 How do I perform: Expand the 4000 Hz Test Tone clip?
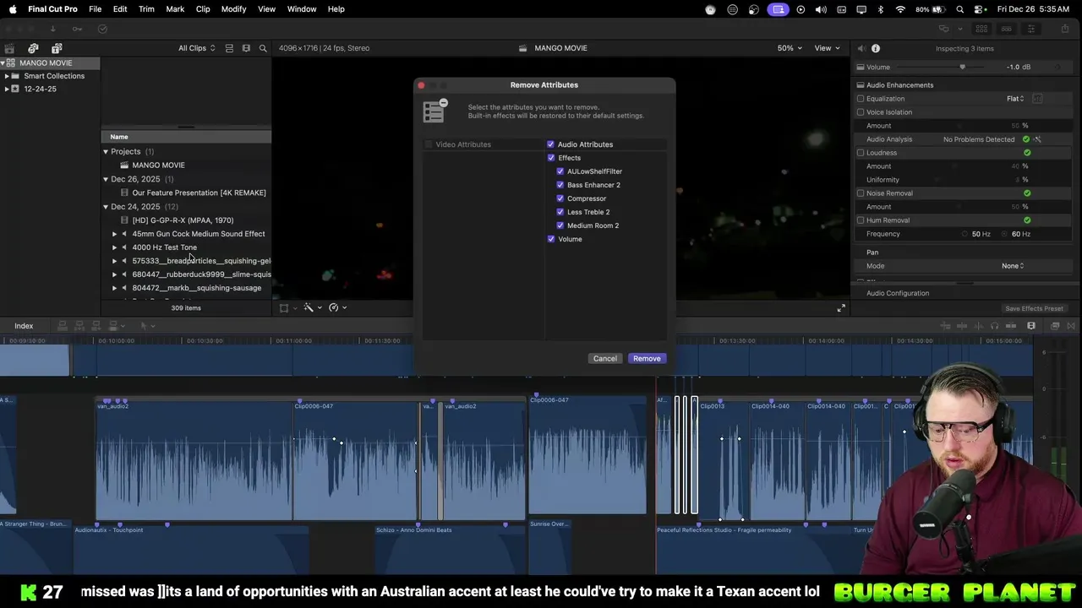(x=115, y=247)
